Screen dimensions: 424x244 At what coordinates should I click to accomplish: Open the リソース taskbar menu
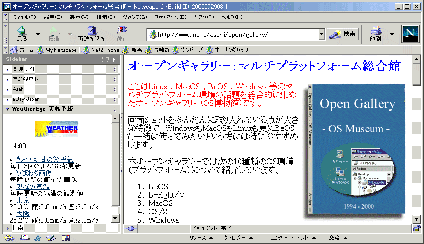(201, 238)
